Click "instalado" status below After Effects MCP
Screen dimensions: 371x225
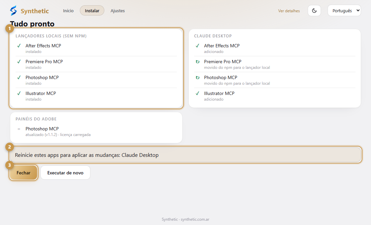[33, 52]
